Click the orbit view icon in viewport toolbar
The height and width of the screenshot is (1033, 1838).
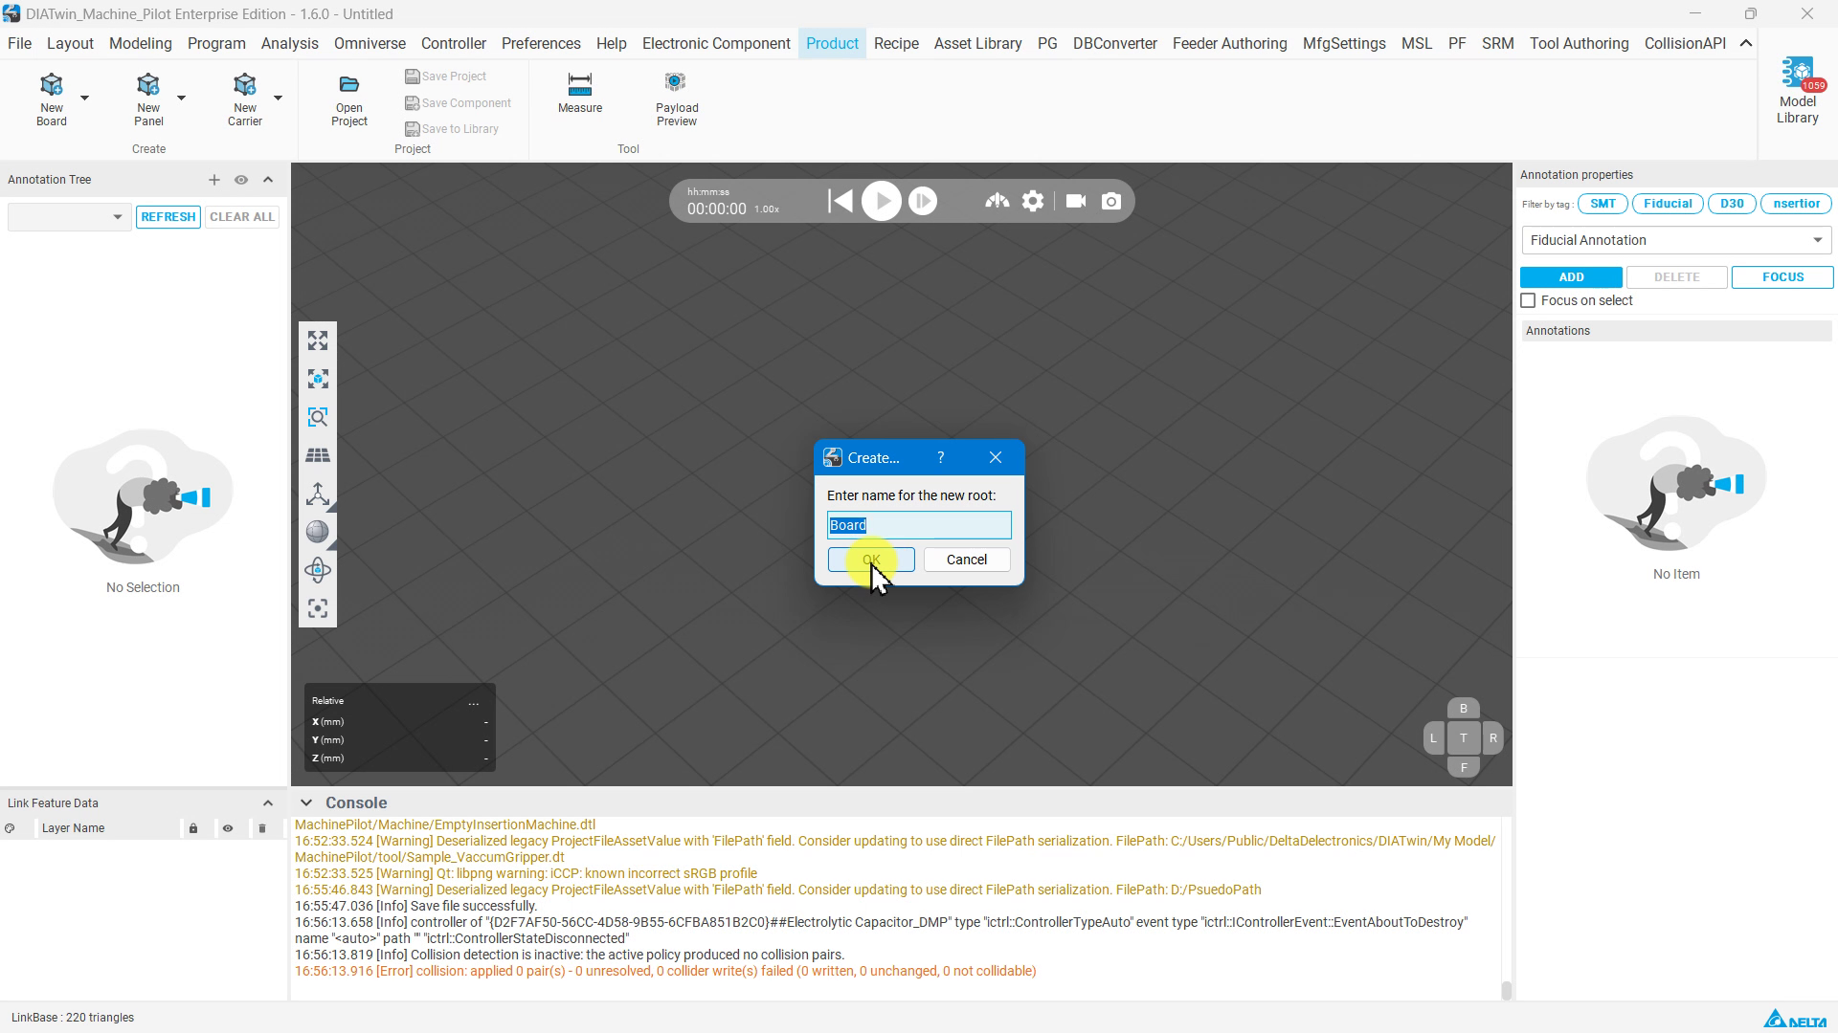318,570
